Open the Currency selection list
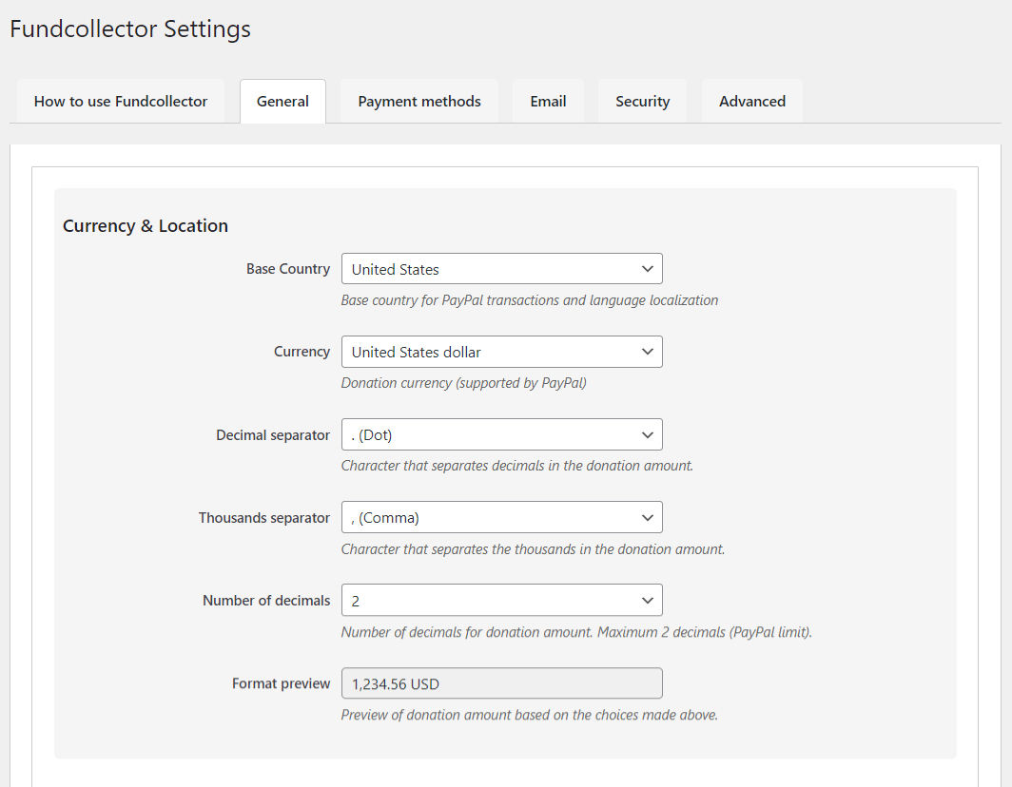This screenshot has height=787, width=1012. coord(501,352)
